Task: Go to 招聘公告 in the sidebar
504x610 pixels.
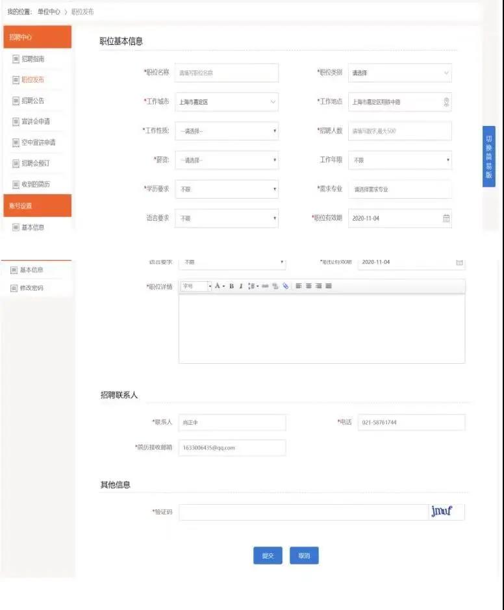Action: click(32, 101)
